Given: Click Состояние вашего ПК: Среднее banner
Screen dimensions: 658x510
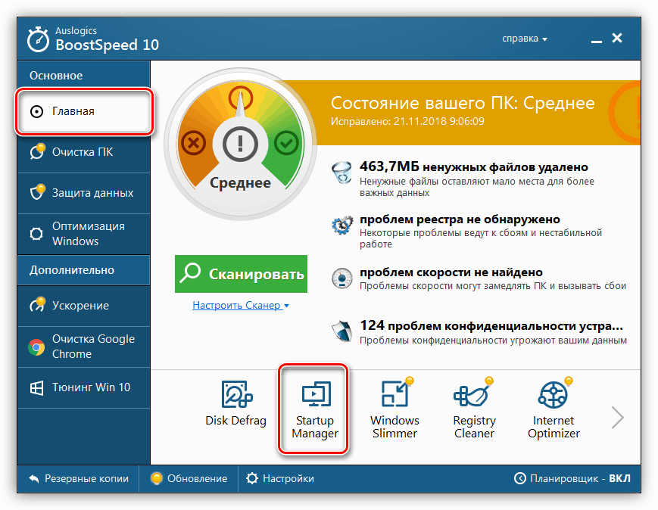Looking at the screenshot, I should click(463, 103).
